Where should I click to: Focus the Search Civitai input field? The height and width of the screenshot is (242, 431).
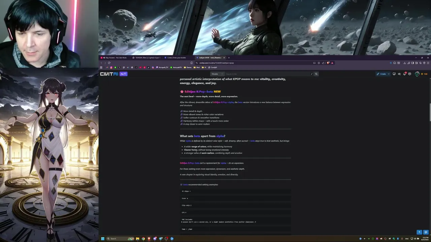268,74
